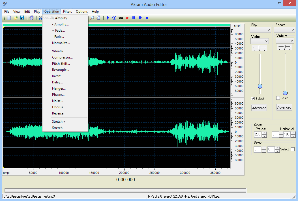The width and height of the screenshot is (298, 201).
Task: Expand the Record volume line dropdown
Action: point(285,41)
